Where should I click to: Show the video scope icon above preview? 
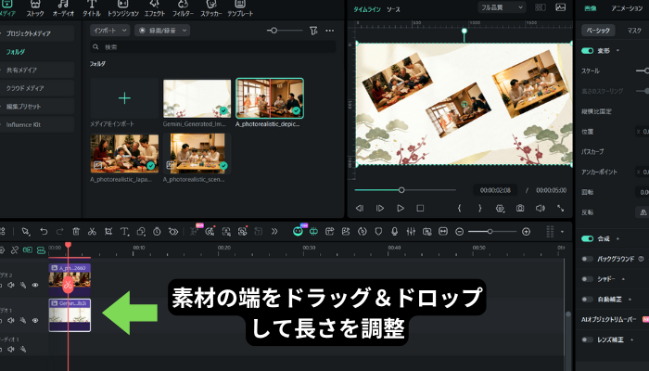(560, 7)
